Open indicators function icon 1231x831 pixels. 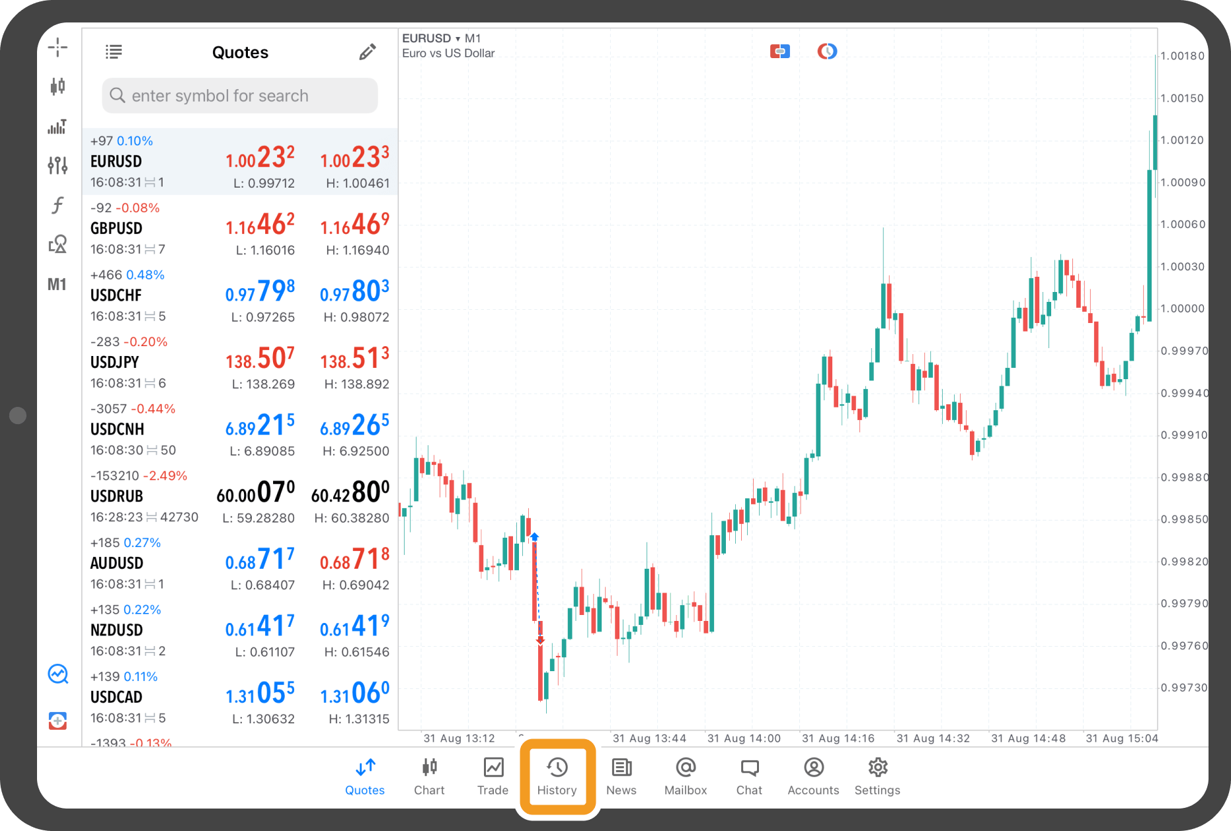[x=58, y=205]
